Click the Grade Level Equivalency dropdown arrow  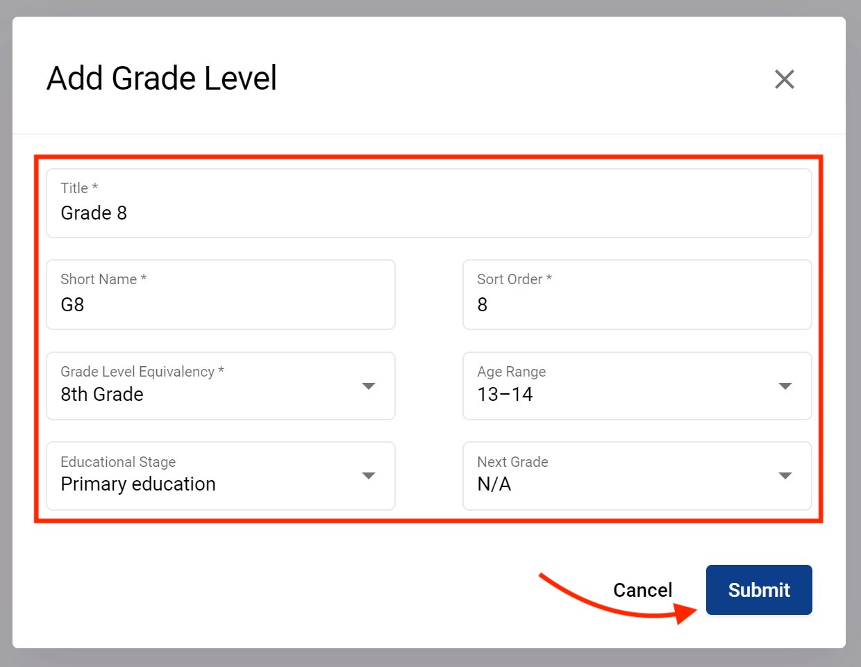[x=369, y=386]
